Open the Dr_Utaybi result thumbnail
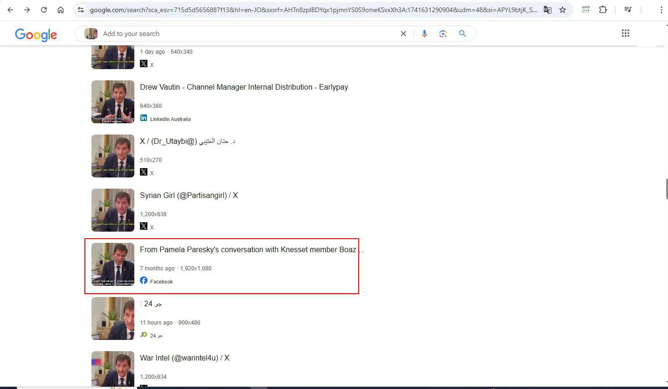 pyautogui.click(x=113, y=156)
